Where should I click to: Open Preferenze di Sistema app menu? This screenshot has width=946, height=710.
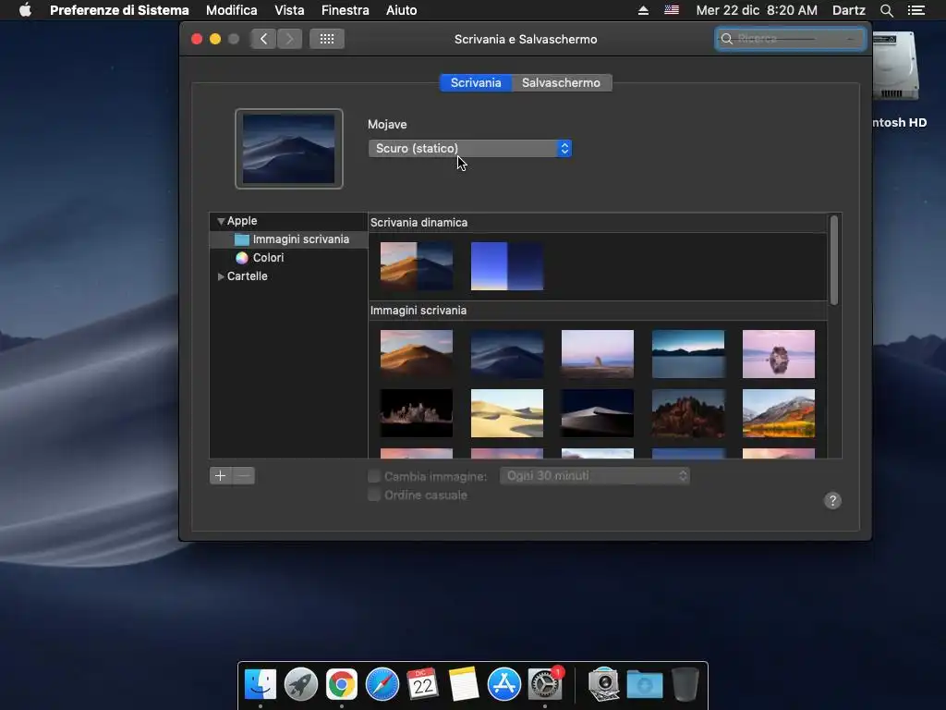pos(119,10)
